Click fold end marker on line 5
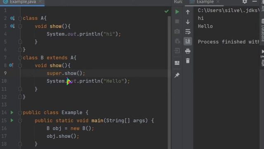 [x=20, y=42]
